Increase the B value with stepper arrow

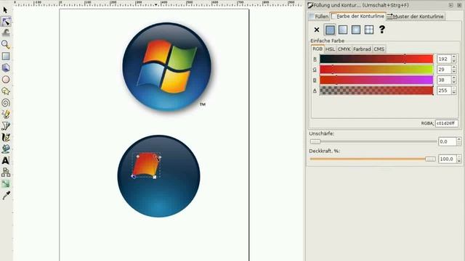coord(453,78)
